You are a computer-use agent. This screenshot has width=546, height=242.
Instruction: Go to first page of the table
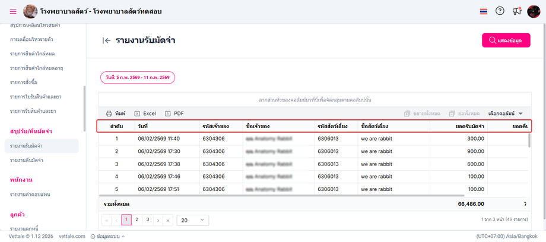click(106, 220)
